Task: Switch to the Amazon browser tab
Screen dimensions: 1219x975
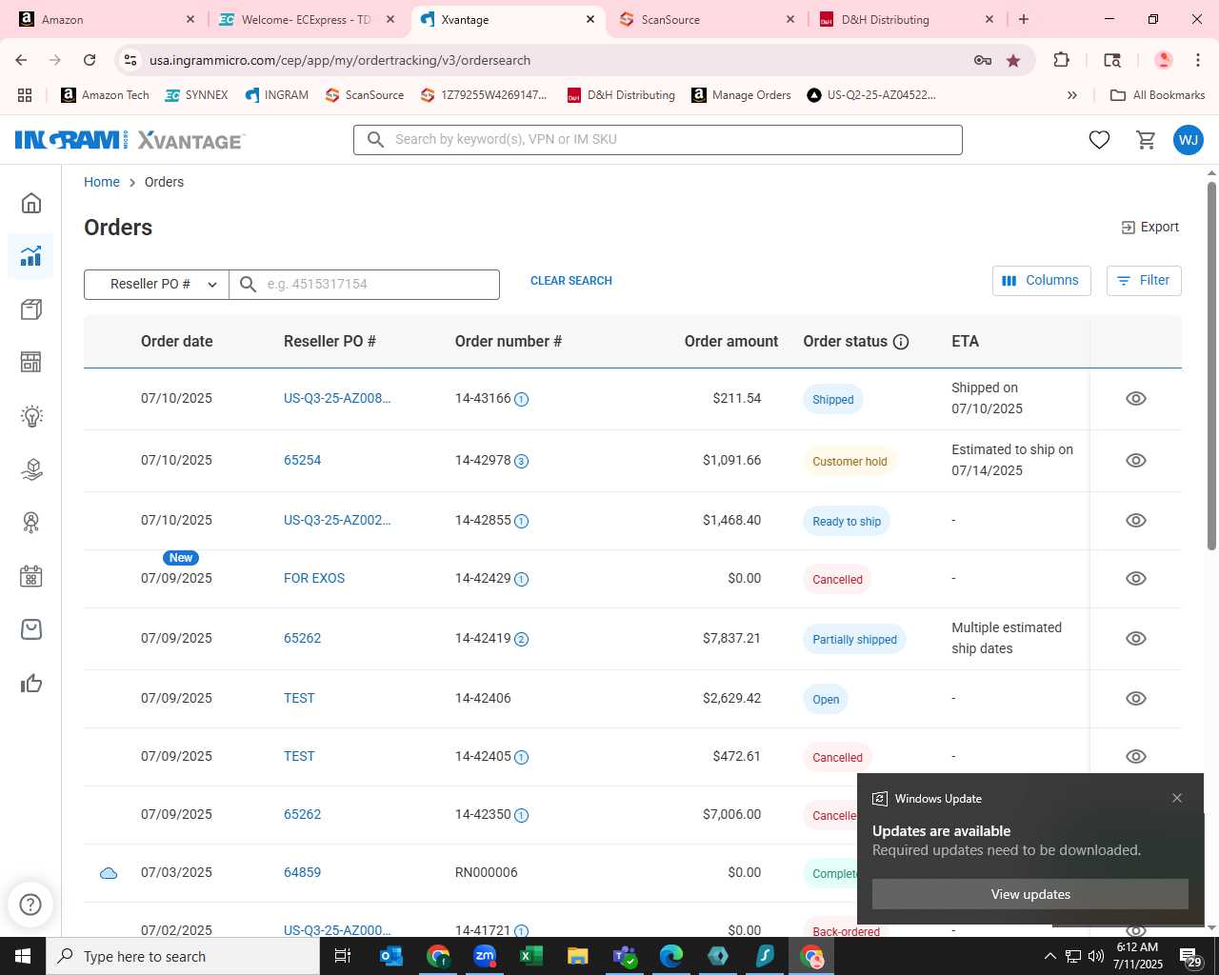Action: (x=105, y=20)
